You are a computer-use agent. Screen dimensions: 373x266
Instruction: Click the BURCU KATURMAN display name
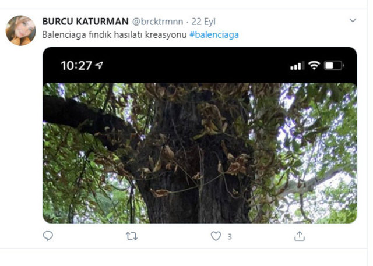(85, 22)
